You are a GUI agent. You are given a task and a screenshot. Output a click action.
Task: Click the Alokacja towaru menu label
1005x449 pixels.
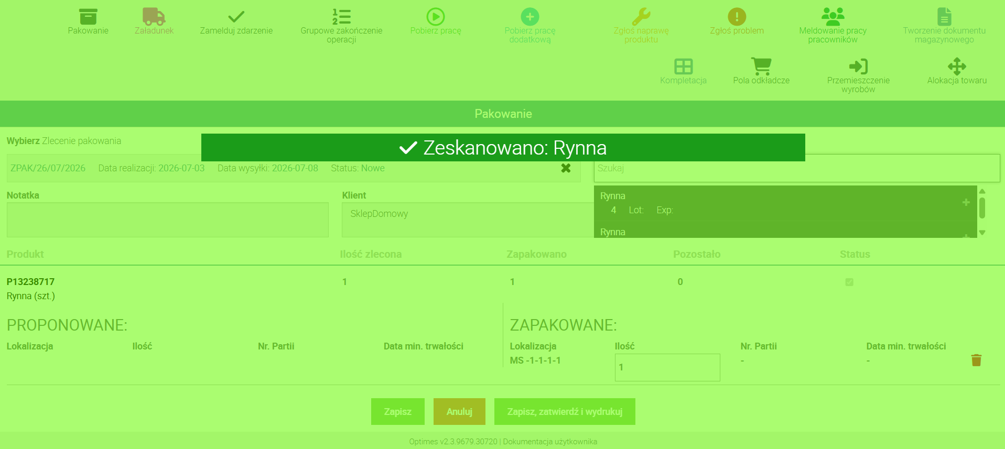pyautogui.click(x=957, y=80)
